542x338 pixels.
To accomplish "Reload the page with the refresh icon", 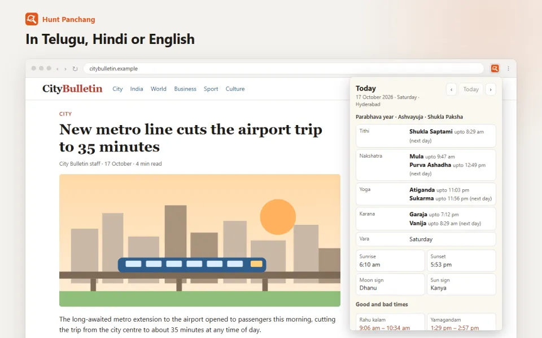I will [75, 69].
